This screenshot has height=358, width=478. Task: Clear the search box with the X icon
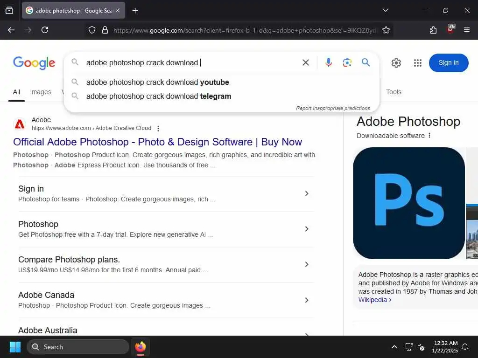(305, 63)
